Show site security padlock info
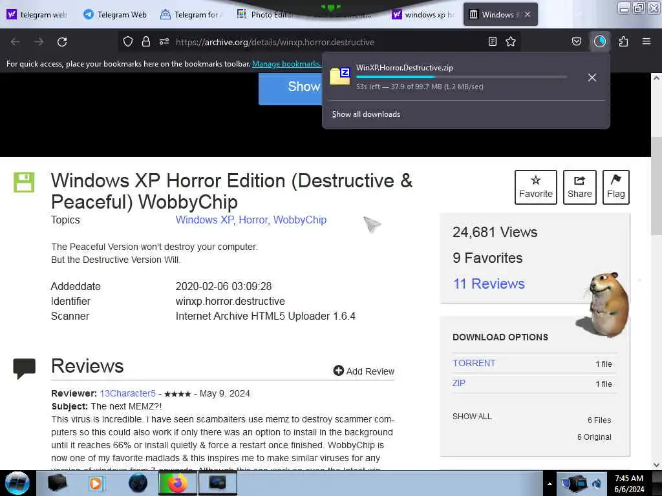Screen dimensions: 662x496 point(146,42)
